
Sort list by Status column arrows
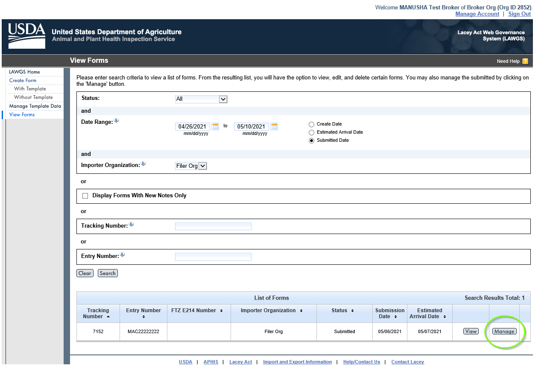pos(352,311)
